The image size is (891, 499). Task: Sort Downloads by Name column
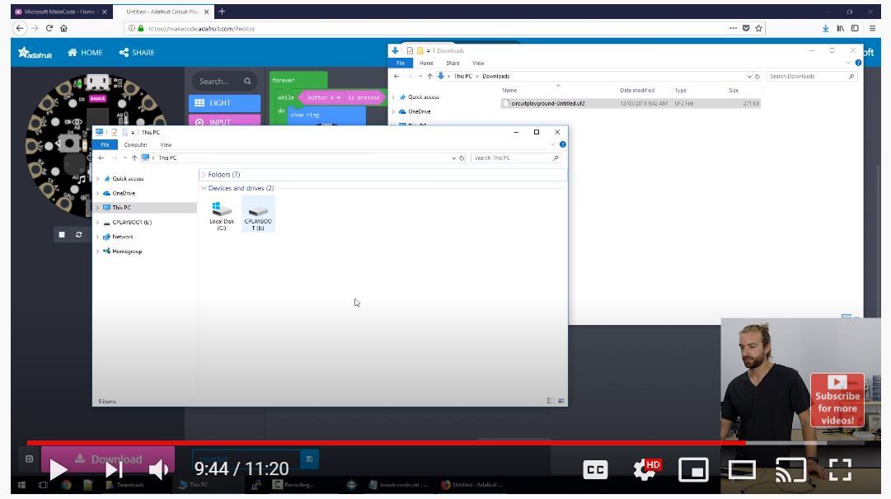509,91
